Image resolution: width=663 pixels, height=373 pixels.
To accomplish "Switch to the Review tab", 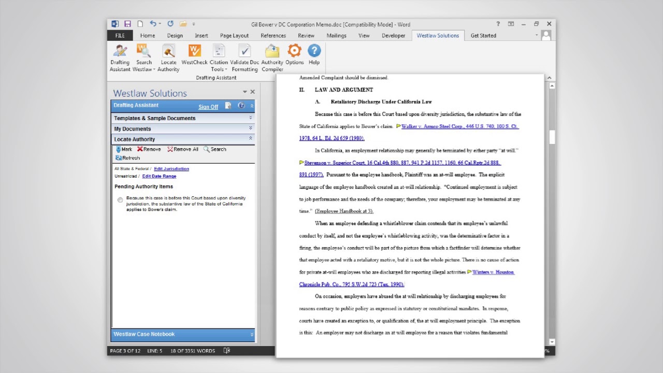I will 306,36.
